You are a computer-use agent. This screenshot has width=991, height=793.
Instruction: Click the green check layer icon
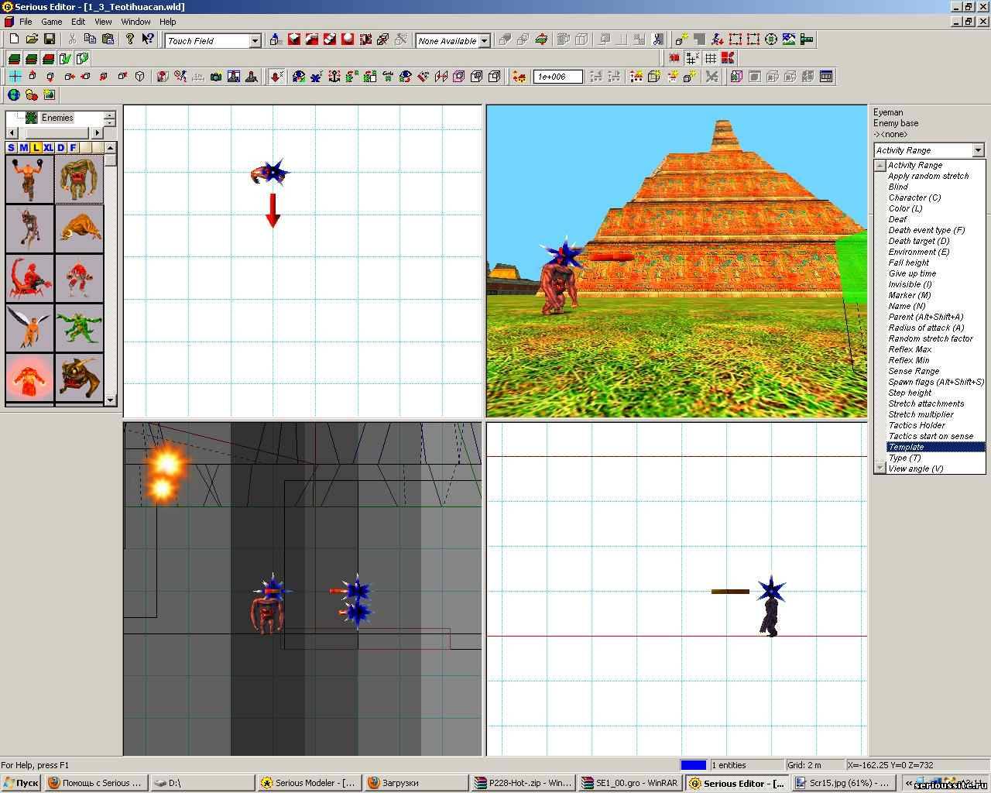click(66, 58)
